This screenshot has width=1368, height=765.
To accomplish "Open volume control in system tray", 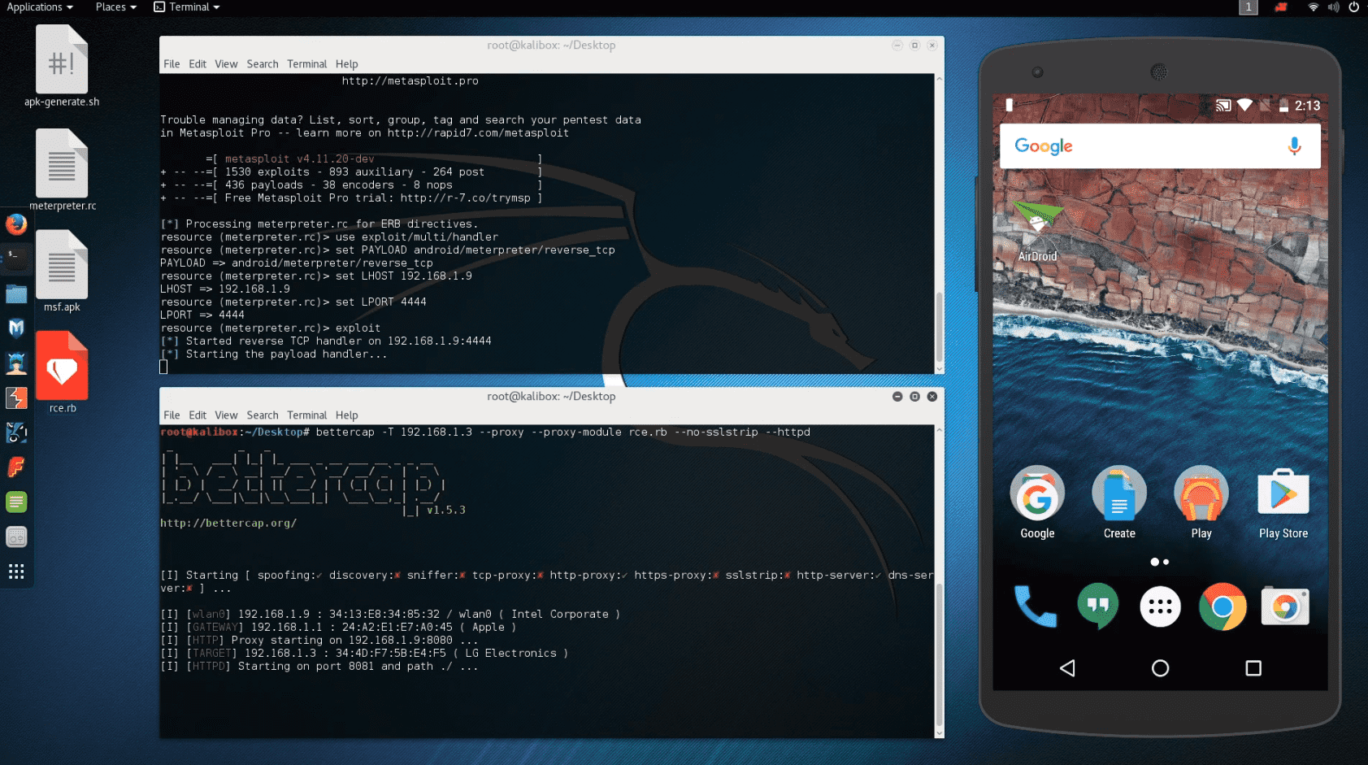I will point(1333,7).
